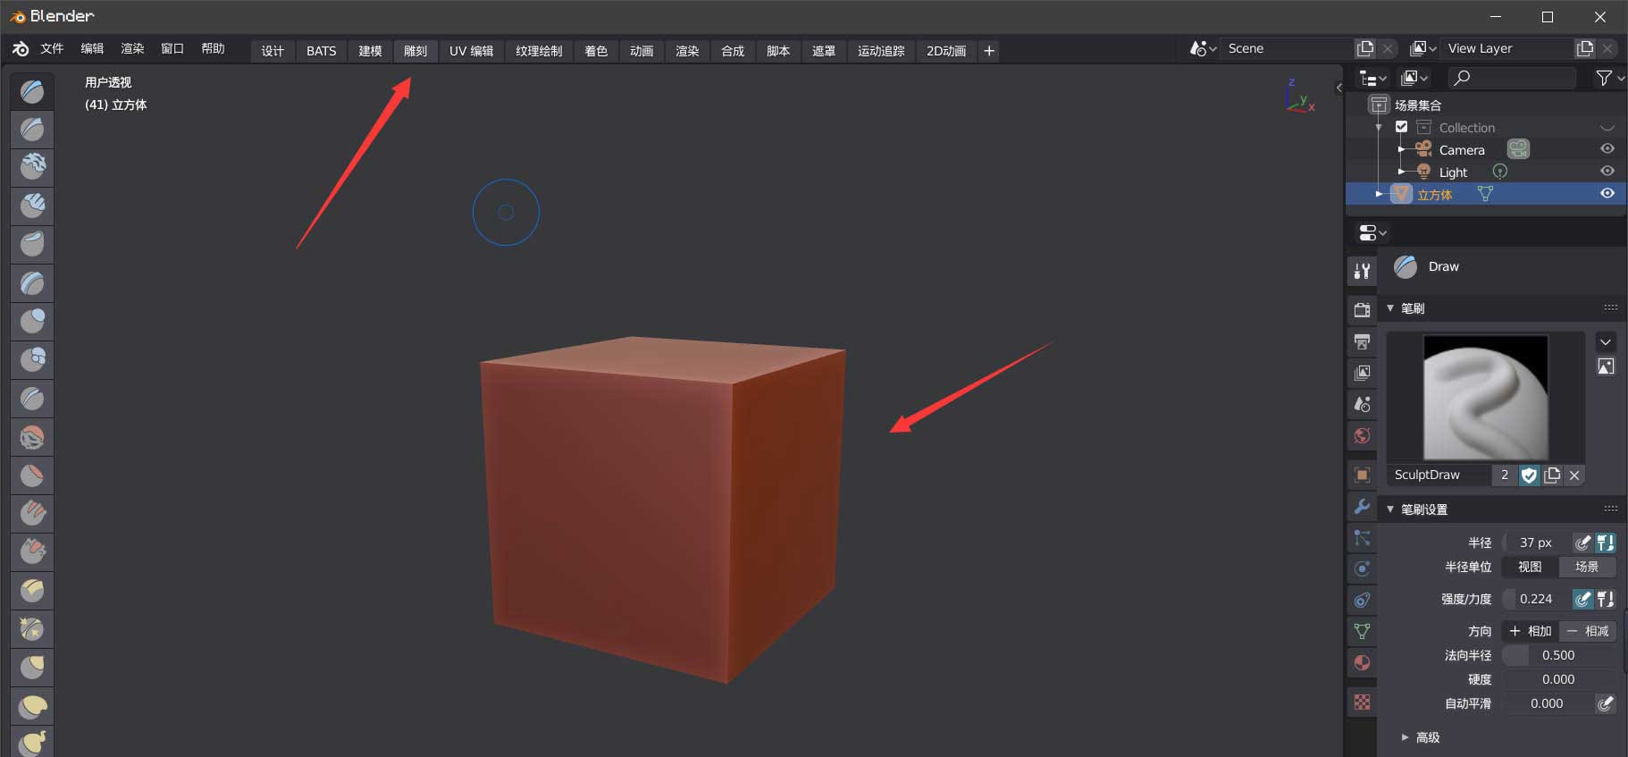Open the 编辑 menu
This screenshot has height=757, width=1628.
(x=92, y=48)
